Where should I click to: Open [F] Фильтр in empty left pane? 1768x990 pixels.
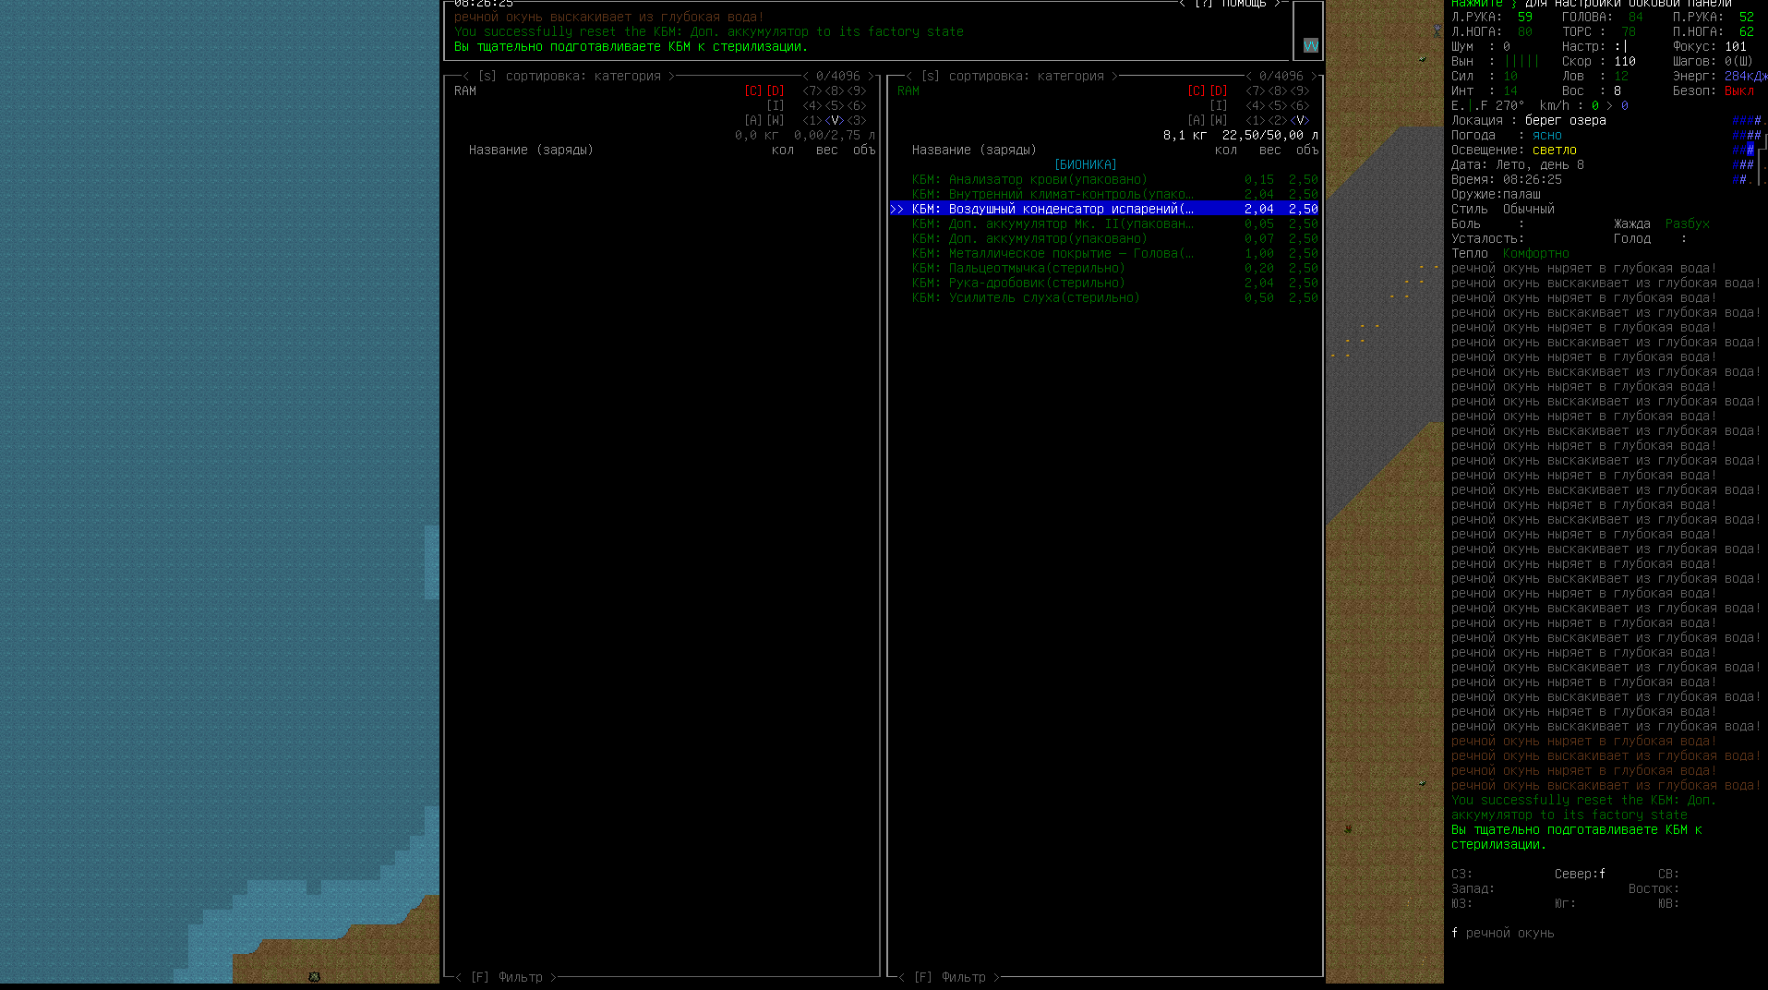click(506, 977)
